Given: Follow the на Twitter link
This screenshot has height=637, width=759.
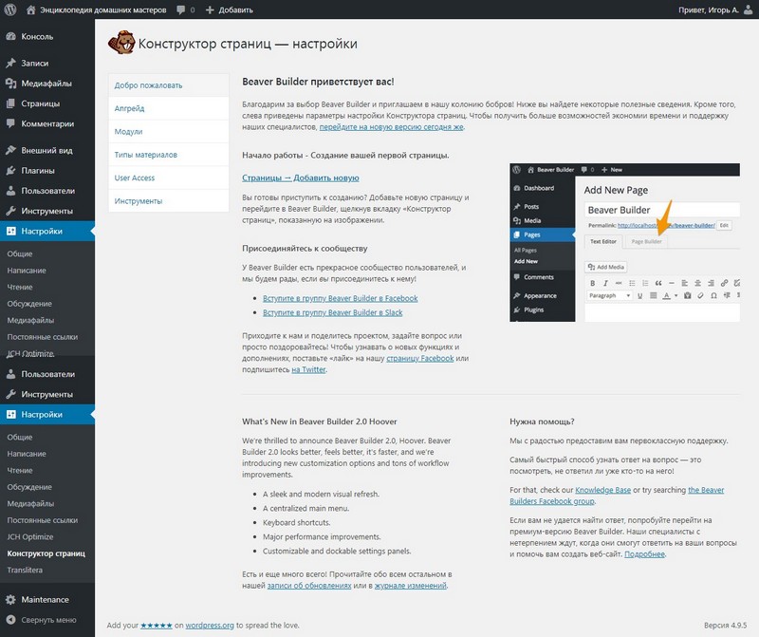Looking at the screenshot, I should pyautogui.click(x=309, y=369).
